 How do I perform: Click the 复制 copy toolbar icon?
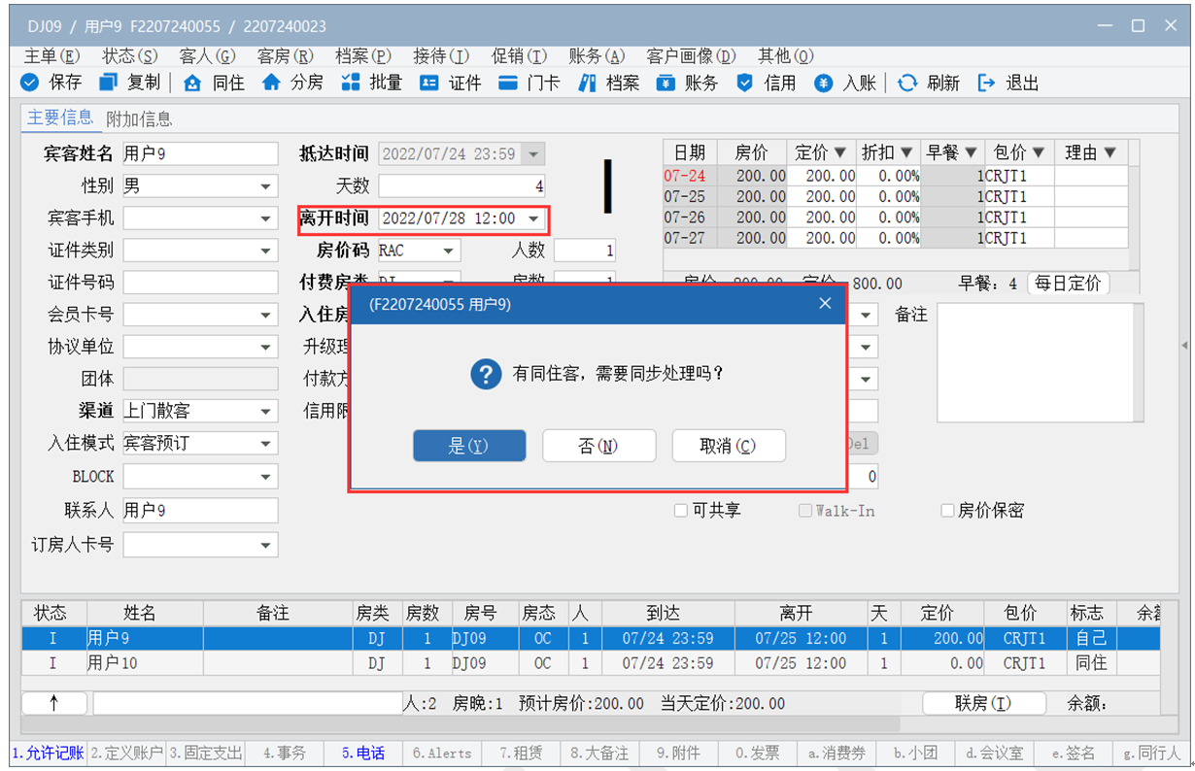[x=109, y=83]
